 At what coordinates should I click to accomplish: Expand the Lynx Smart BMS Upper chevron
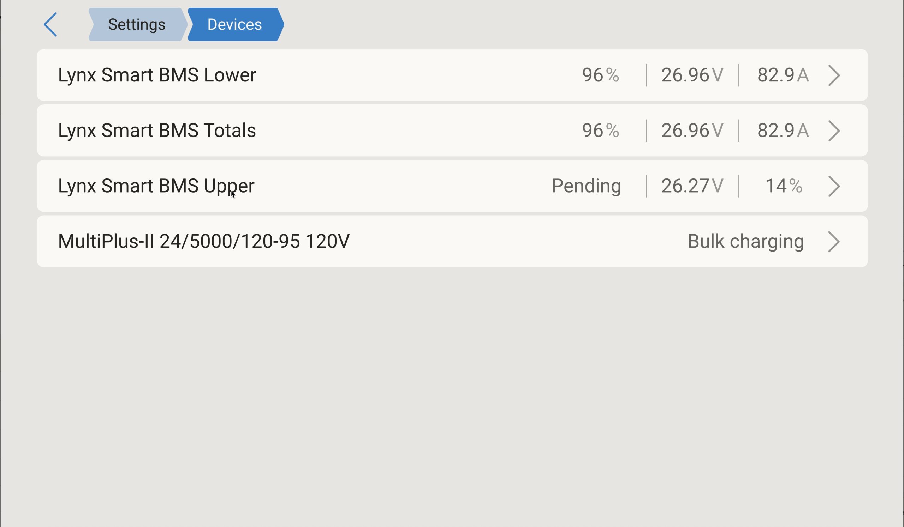point(834,186)
